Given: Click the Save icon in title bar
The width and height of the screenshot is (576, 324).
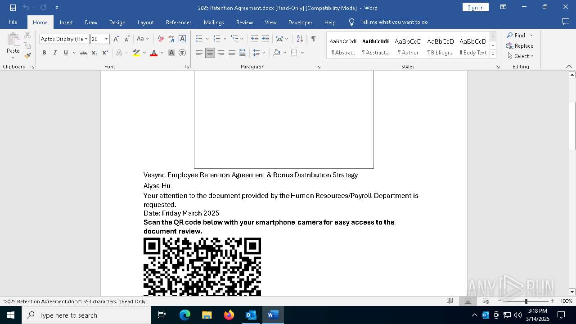Looking at the screenshot, I should (13, 8).
